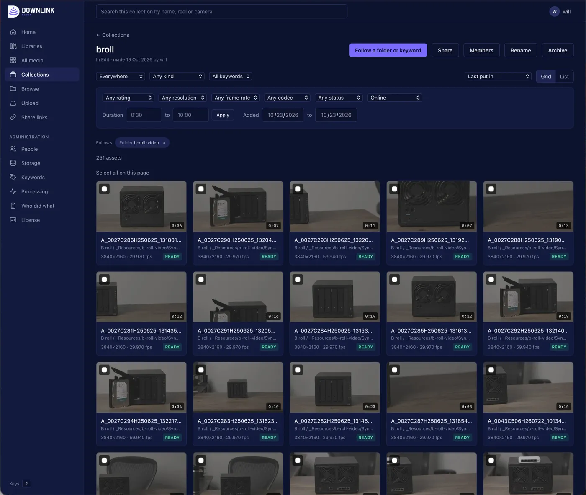This screenshot has width=586, height=495.
Task: Open the Any codec dropdown
Action: tap(287, 98)
